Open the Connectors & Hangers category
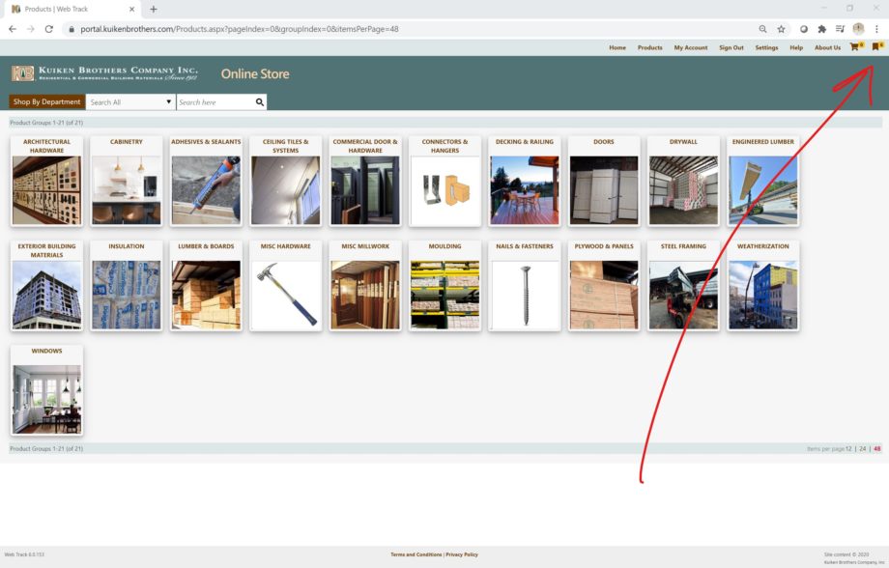This screenshot has height=568, width=889. click(445, 181)
